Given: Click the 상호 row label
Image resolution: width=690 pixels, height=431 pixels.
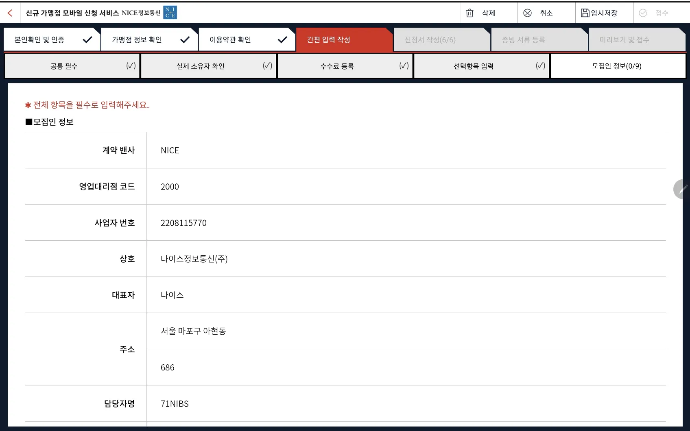Looking at the screenshot, I should click(127, 259).
